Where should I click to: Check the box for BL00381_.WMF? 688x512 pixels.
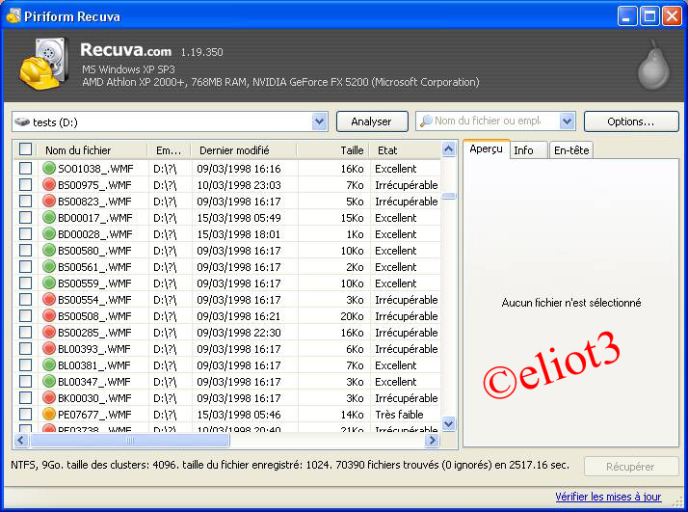pyautogui.click(x=25, y=364)
